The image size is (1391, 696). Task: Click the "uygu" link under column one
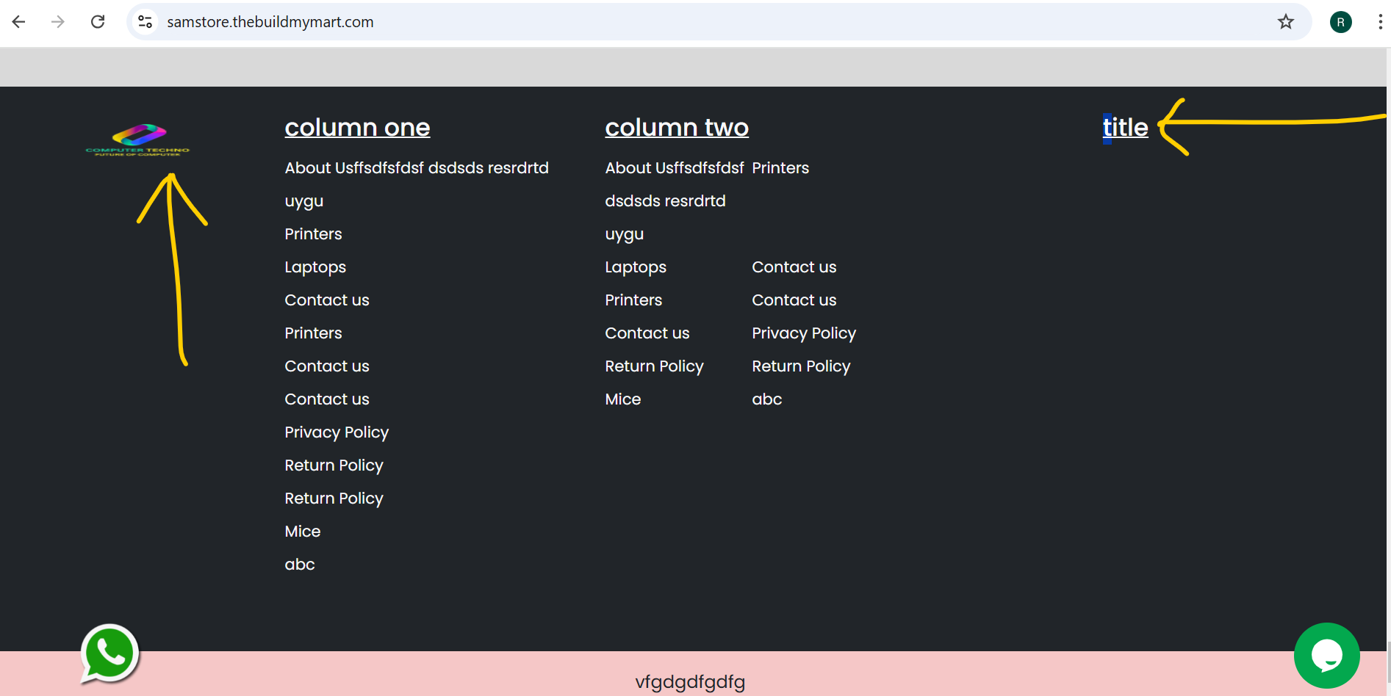click(304, 202)
